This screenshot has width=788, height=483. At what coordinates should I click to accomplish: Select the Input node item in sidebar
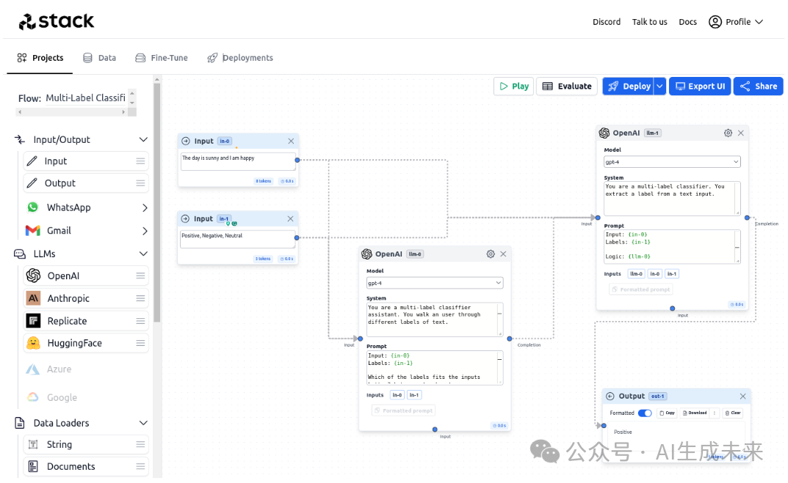[86, 161]
